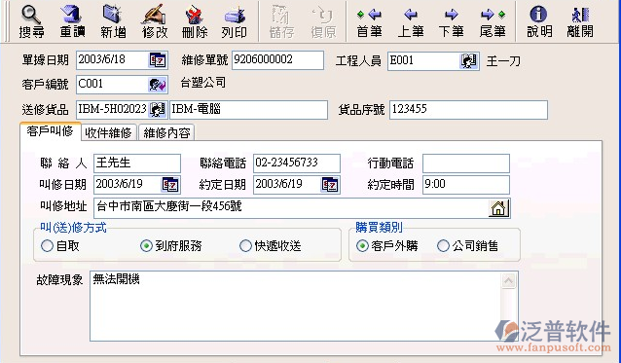
Task: Switch to the 維修內容 tab
Action: tap(166, 132)
